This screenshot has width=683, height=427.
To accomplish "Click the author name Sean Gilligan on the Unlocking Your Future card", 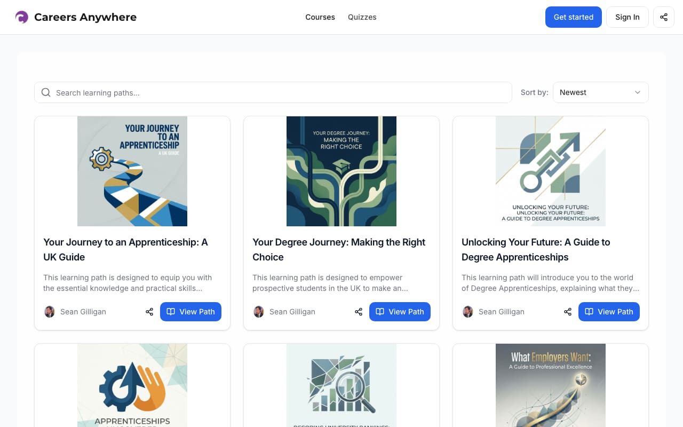I will point(502,312).
